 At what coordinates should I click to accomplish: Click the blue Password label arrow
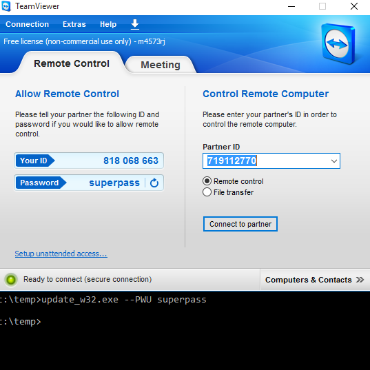41,183
